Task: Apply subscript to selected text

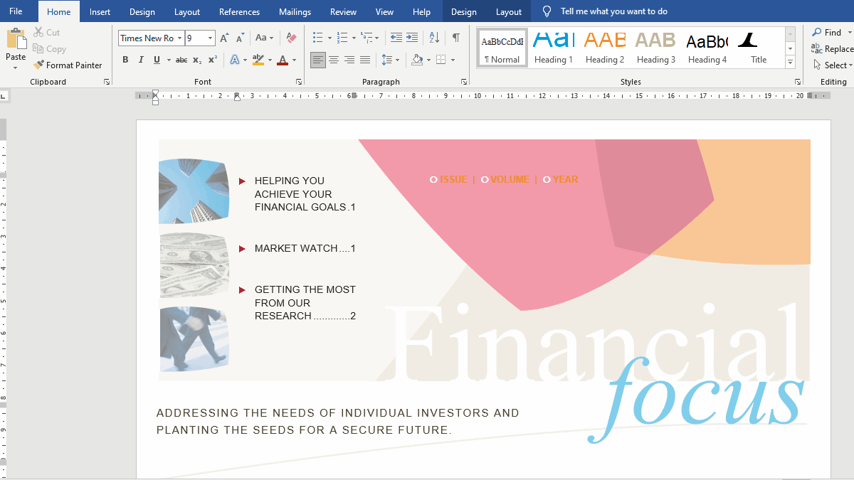Action: click(x=196, y=60)
